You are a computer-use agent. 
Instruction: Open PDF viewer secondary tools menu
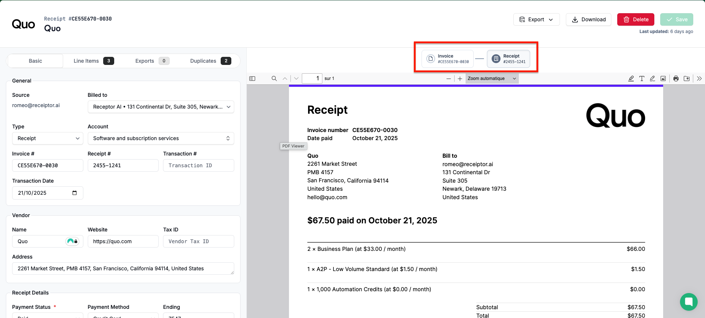pyautogui.click(x=699, y=78)
